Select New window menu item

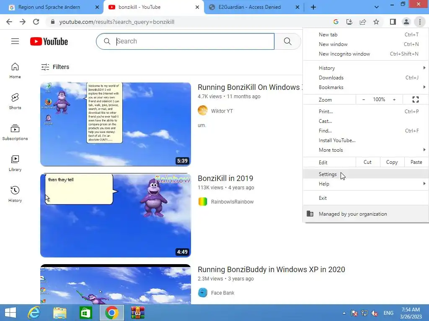coord(366,44)
